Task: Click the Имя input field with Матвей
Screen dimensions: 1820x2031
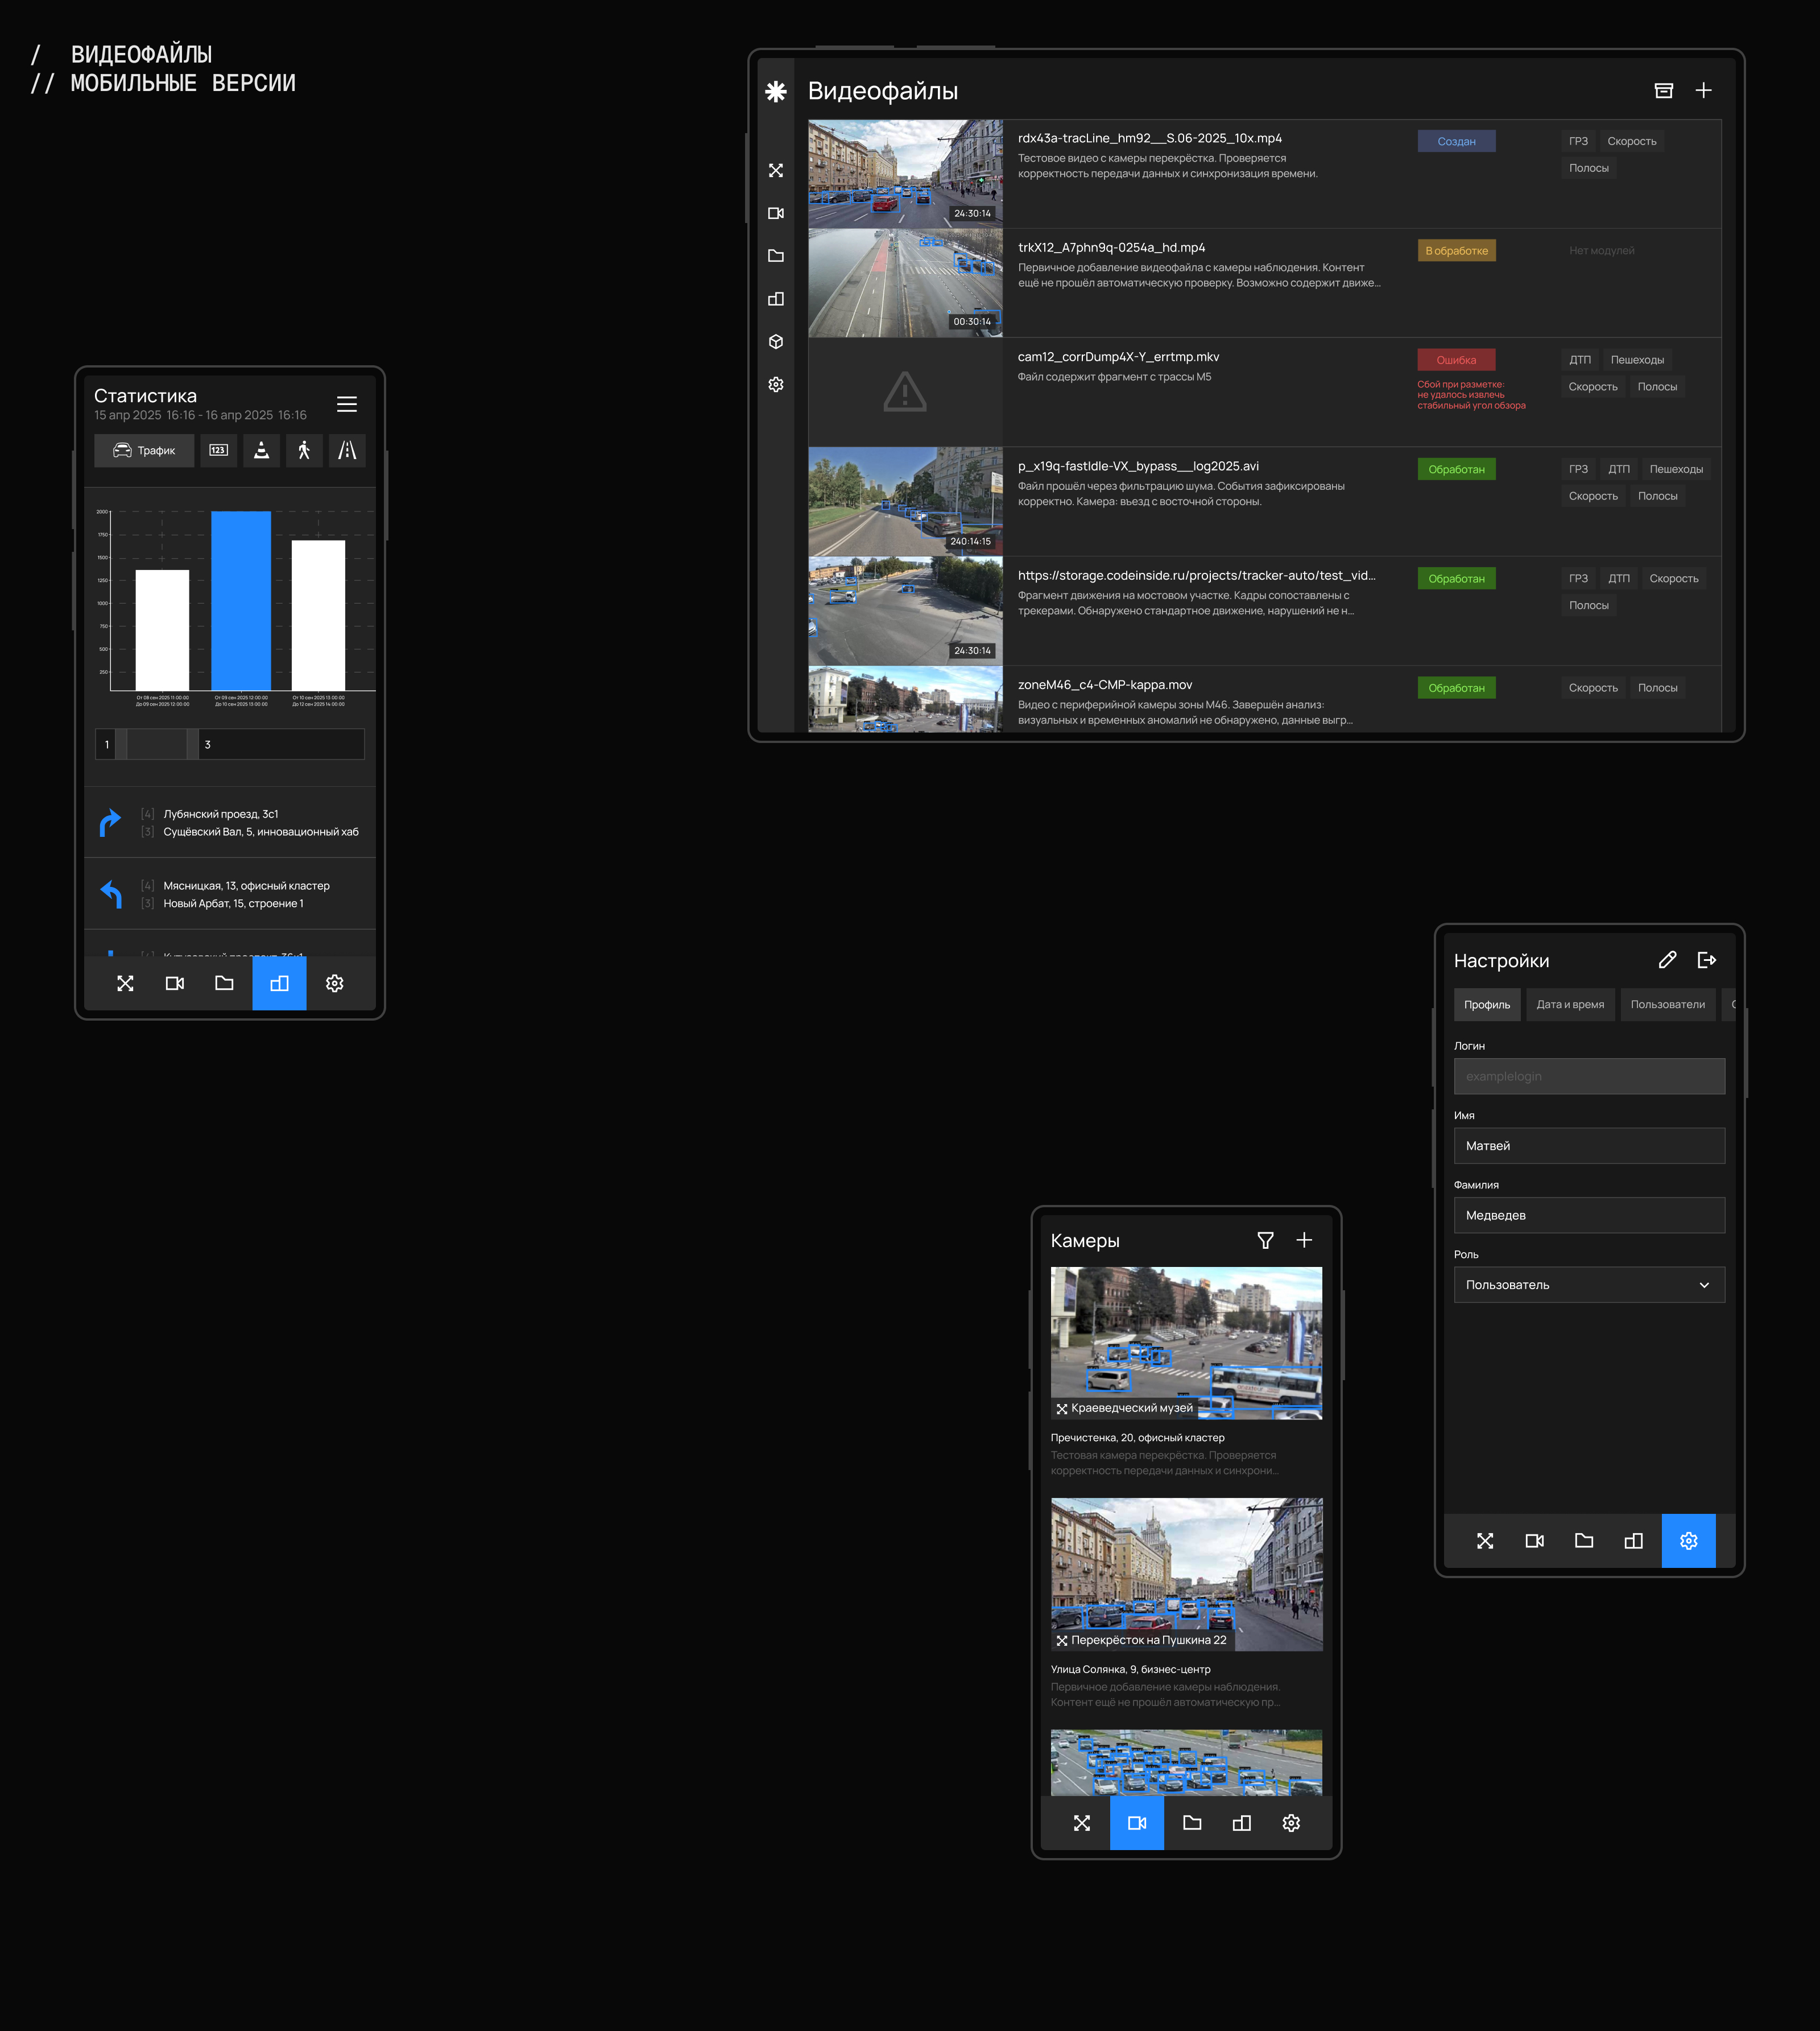Action: [1588, 1146]
